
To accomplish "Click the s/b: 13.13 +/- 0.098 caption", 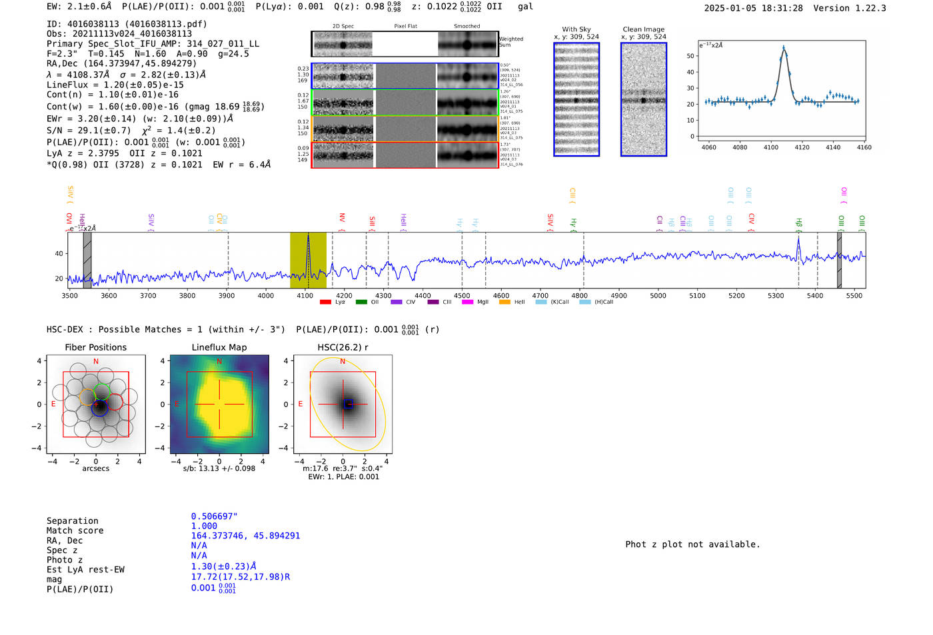I will pos(219,468).
